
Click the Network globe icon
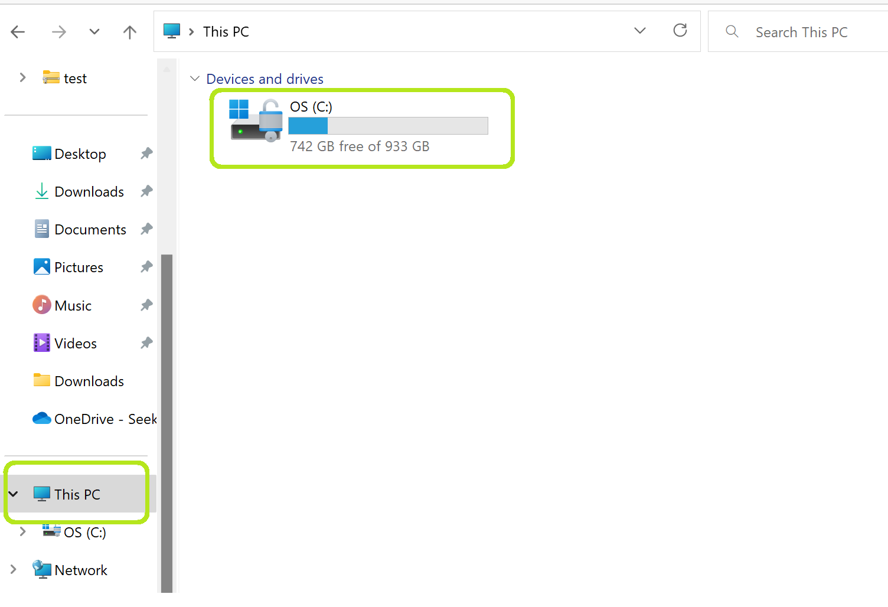(x=42, y=570)
